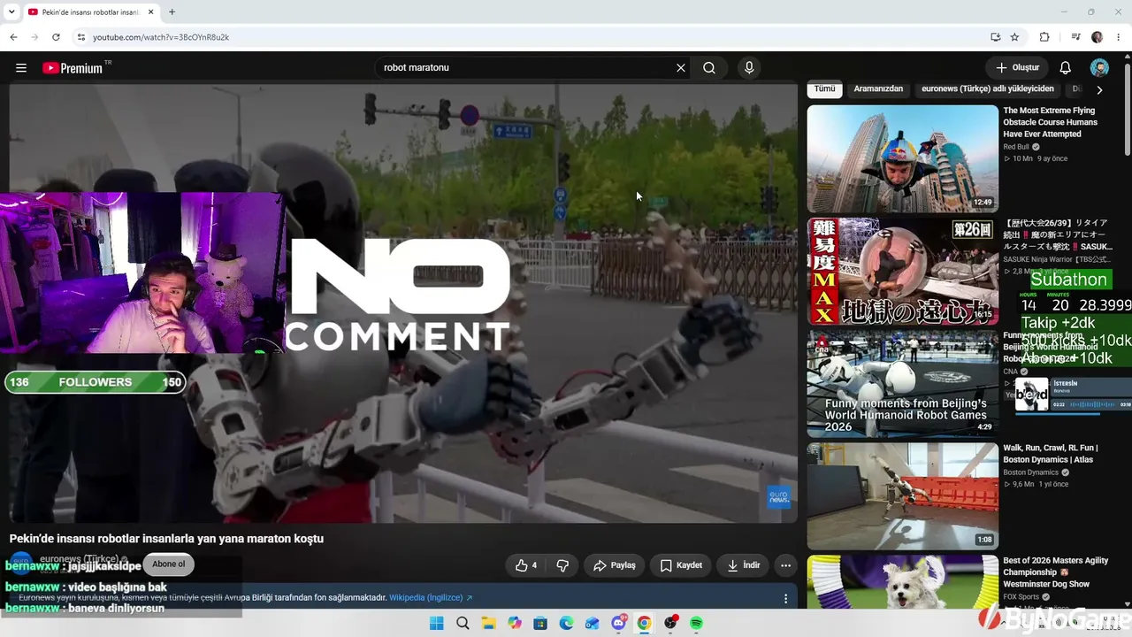
Task: Open Chrome media controls icon
Action: click(1076, 37)
